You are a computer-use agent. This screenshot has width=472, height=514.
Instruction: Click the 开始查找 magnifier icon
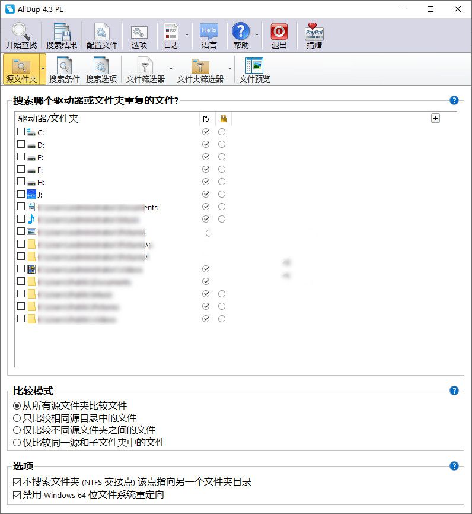tap(21, 31)
